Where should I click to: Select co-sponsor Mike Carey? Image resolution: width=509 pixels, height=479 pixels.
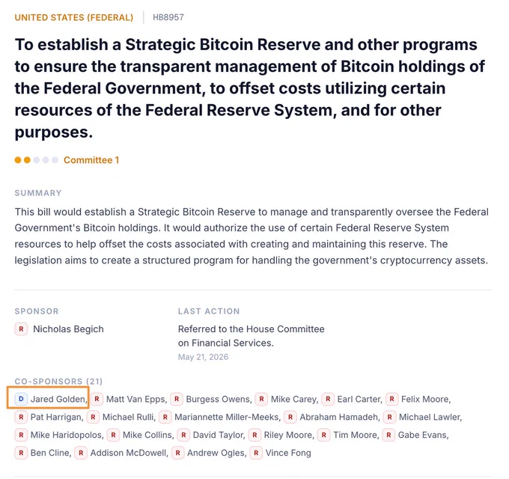(x=293, y=399)
